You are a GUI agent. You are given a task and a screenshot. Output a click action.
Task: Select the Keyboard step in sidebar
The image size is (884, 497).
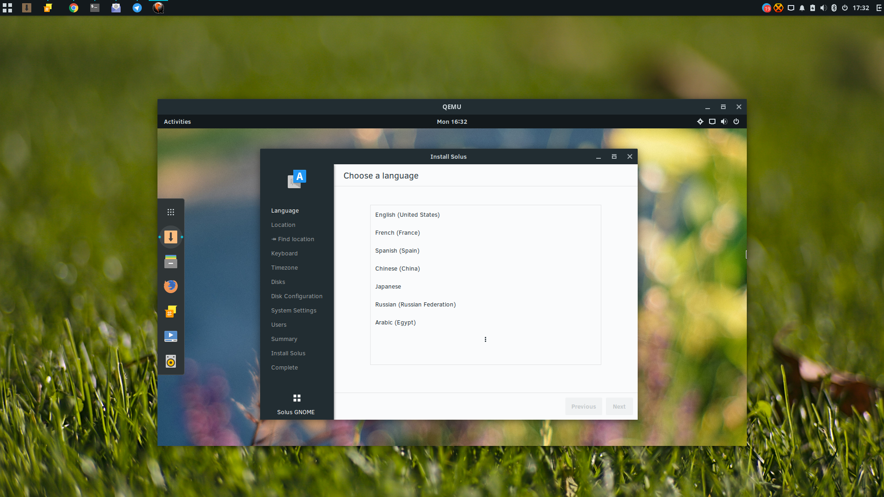(285, 254)
